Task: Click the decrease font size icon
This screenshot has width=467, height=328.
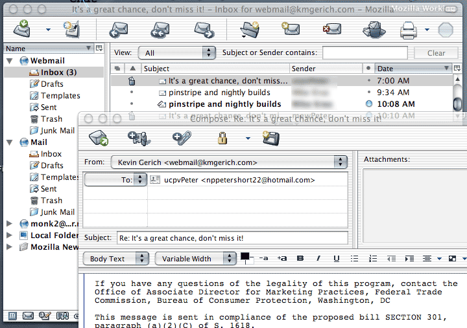Action: coord(263,259)
